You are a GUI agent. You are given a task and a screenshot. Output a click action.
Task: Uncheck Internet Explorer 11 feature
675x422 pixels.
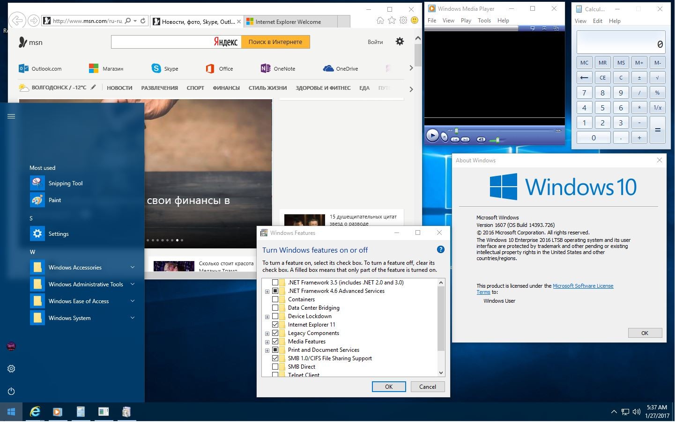click(x=275, y=325)
